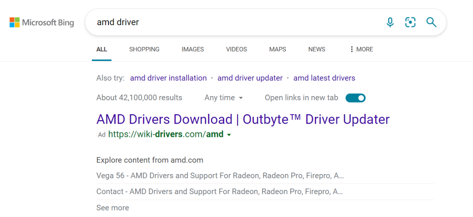Screen dimensions: 473x217
Task: Try 'amd driver updater' suggestion
Action: tap(250, 78)
